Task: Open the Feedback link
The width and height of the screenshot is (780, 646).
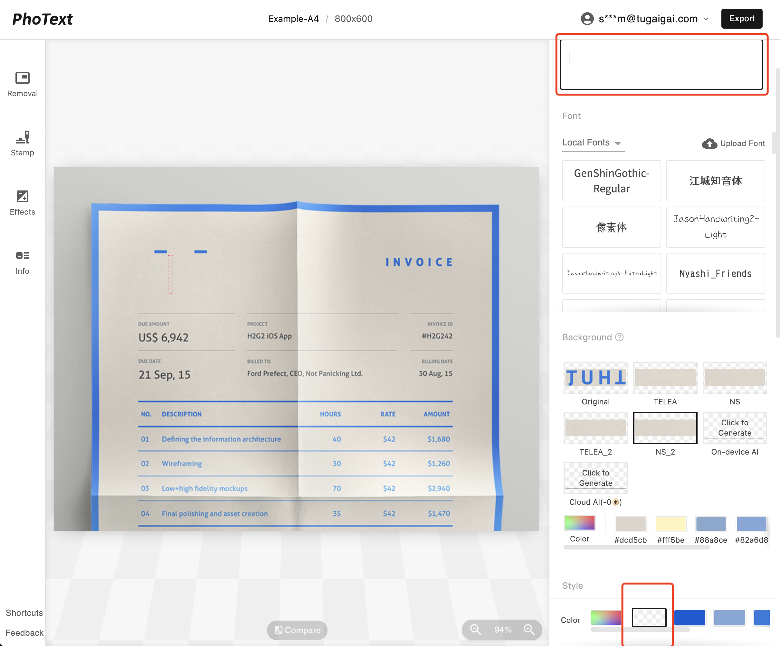Action: coord(24,632)
